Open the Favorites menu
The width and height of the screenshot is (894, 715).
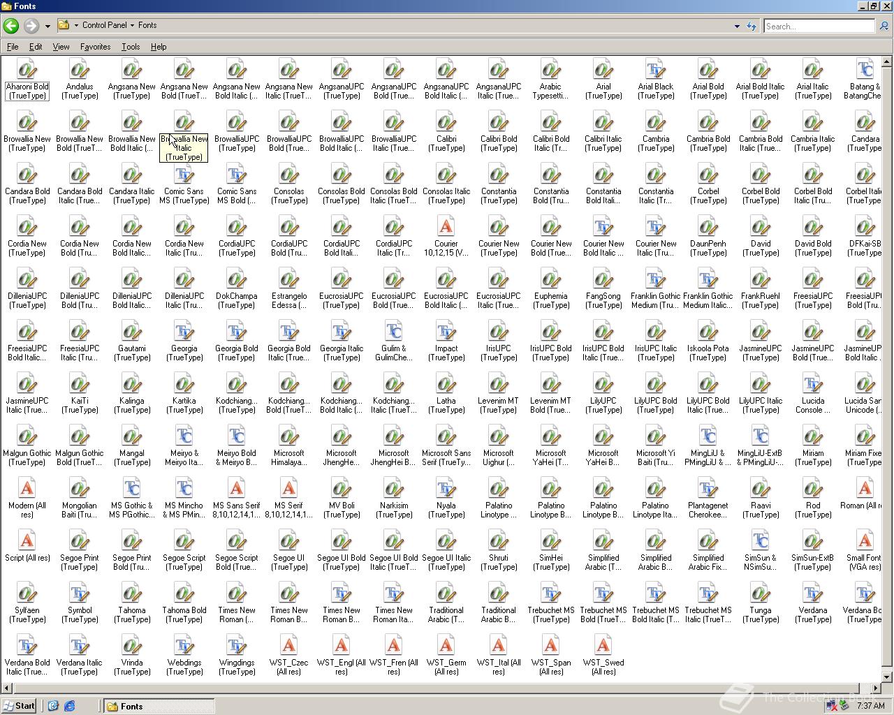(x=95, y=47)
